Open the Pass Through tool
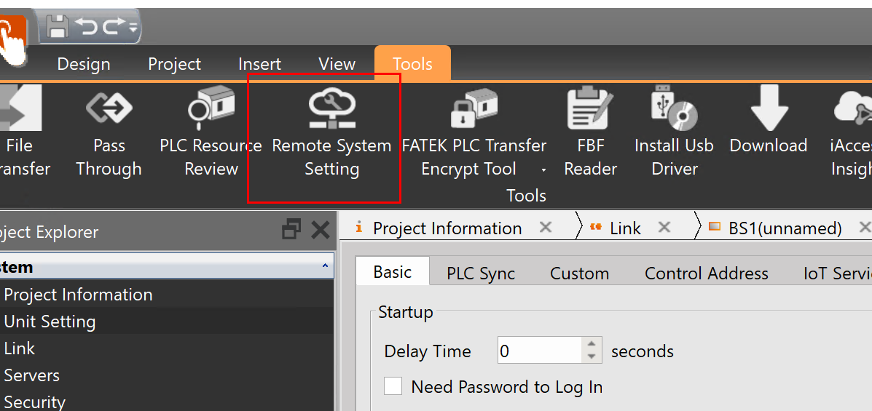 point(109,135)
